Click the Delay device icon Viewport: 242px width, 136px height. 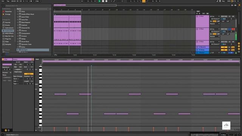pos(20,39)
